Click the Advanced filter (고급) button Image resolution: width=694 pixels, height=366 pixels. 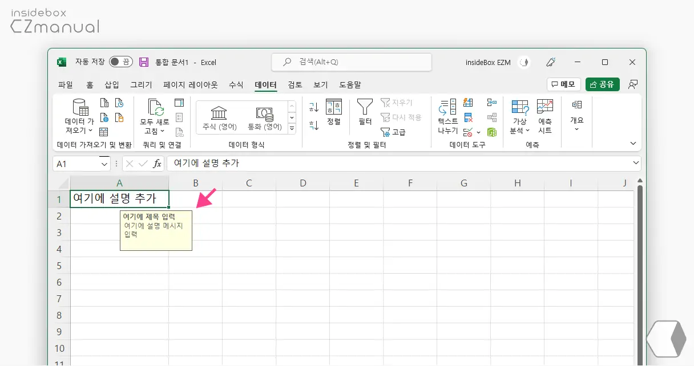click(x=393, y=132)
